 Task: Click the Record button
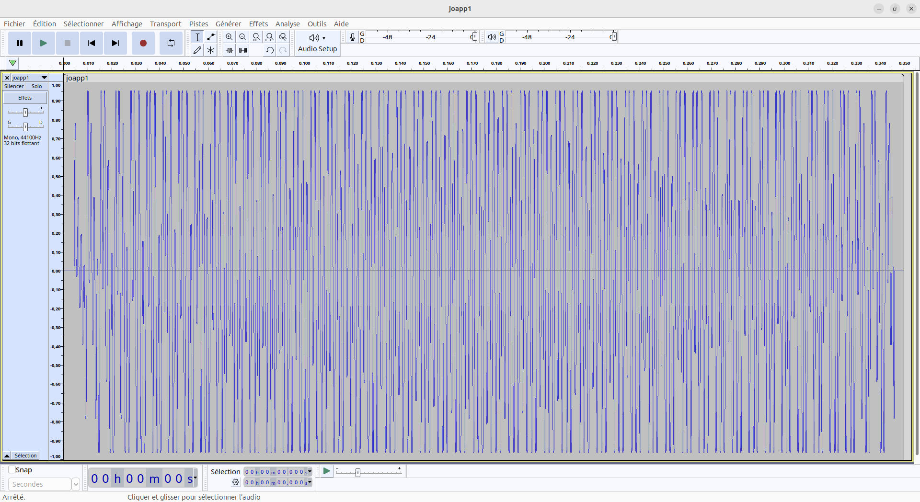143,43
